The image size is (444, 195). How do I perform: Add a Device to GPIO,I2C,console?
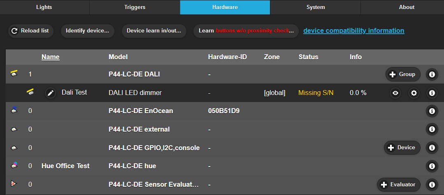(x=402, y=148)
